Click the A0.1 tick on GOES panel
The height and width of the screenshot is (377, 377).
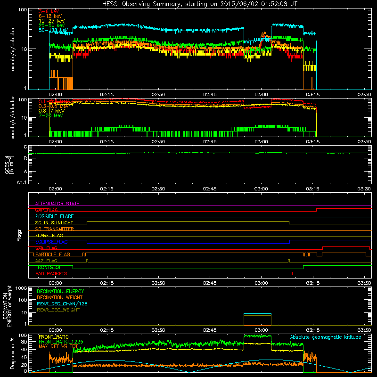(x=22, y=182)
